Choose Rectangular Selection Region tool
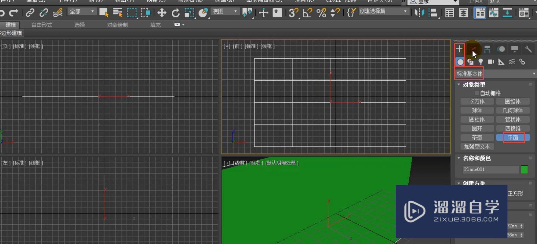Image resolution: width=537 pixels, height=244 pixels. 132,13
